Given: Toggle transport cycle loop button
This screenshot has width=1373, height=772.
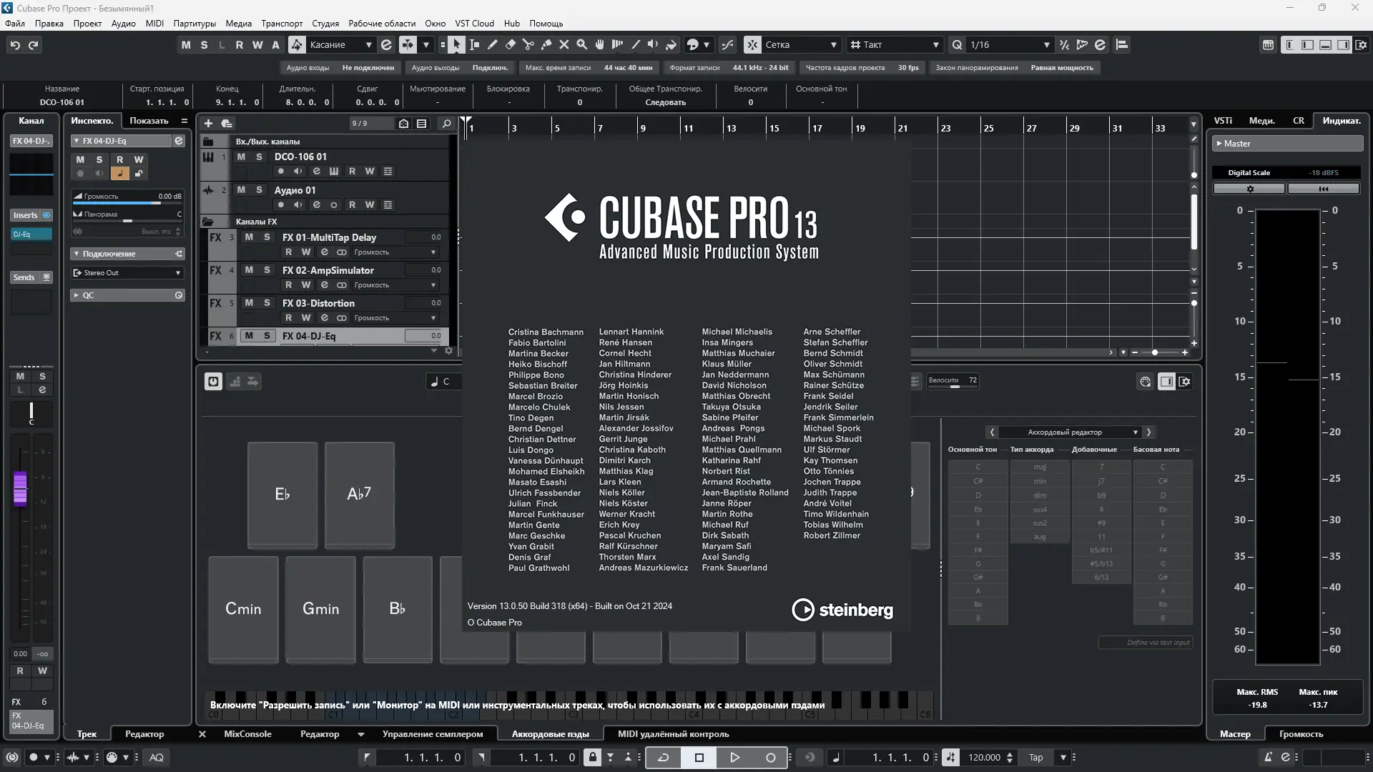Looking at the screenshot, I should (x=663, y=757).
